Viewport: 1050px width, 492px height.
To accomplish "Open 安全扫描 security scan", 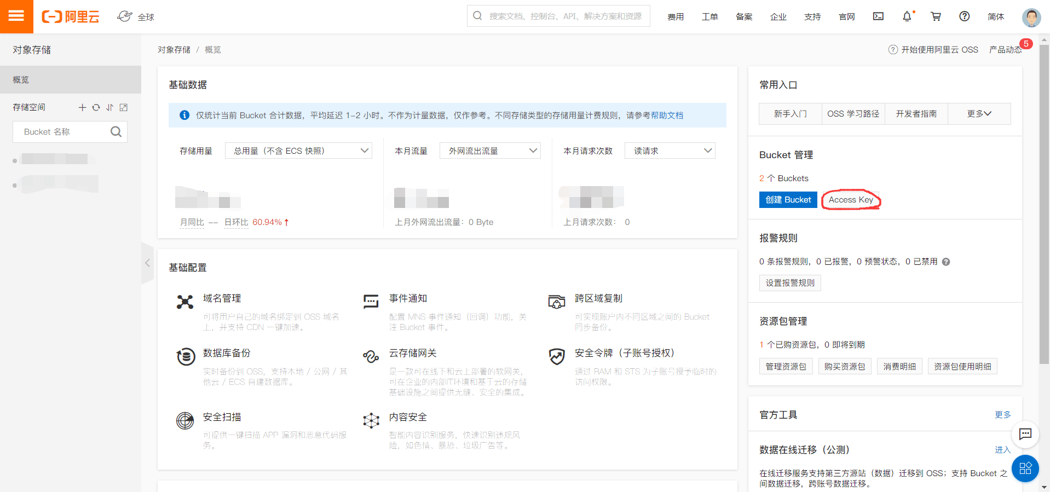I will [x=222, y=417].
